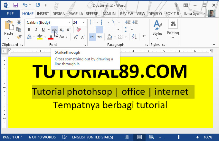Collapse the ribbon

(214, 45)
